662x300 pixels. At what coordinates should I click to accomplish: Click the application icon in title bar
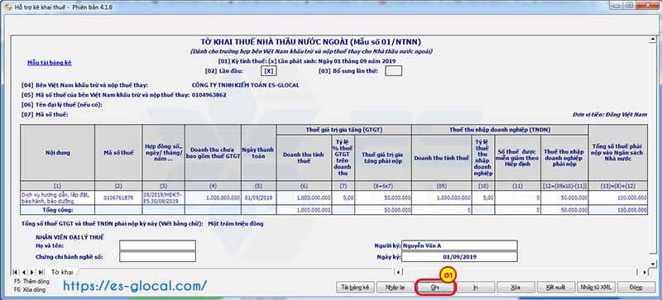pos(8,7)
